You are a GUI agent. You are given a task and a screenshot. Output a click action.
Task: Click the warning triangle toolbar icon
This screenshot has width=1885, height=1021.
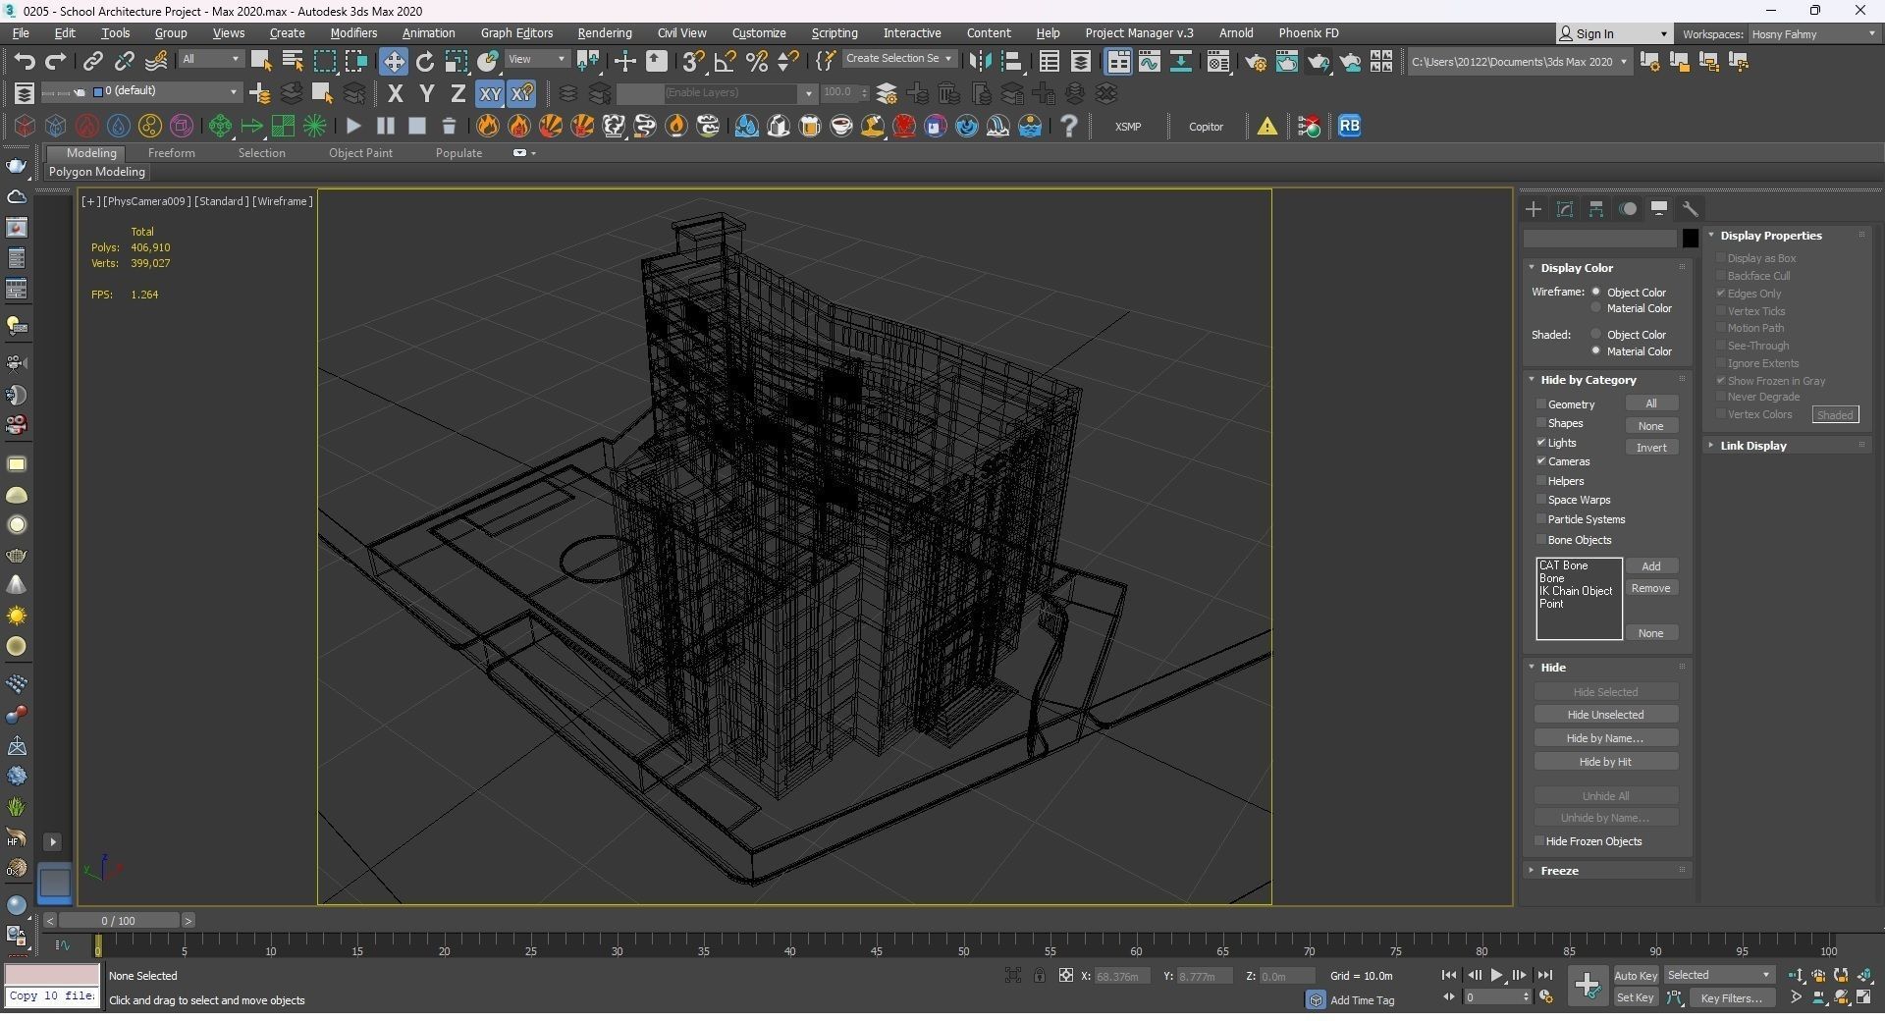click(x=1267, y=126)
